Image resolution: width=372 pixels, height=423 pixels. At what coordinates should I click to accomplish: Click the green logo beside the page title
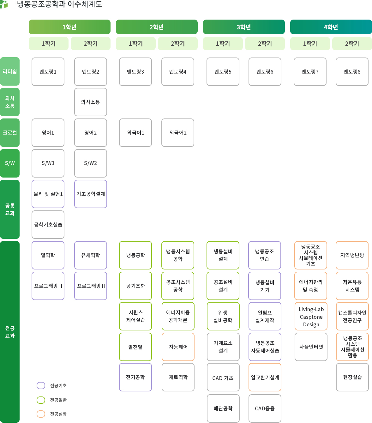coord(4,4)
